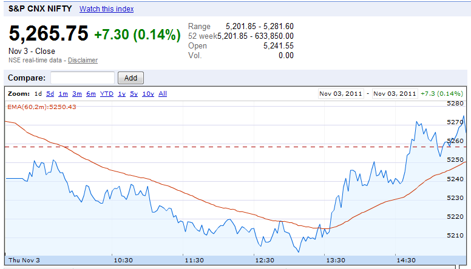Click the Open value 5,241.55
Screen dimensions: 471x269
click(279, 46)
